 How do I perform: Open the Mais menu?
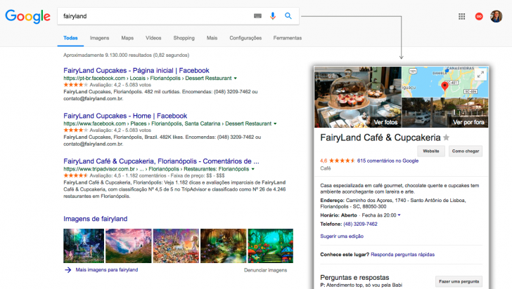tap(212, 38)
